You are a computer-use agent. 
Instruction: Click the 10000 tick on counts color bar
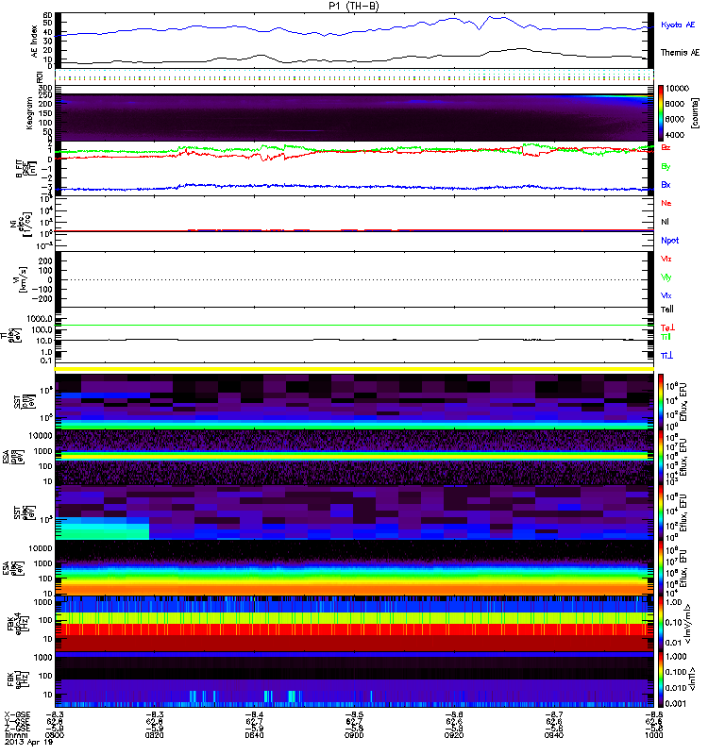coord(677,89)
